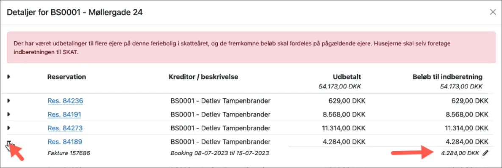
Task: Close the Detaljer for BS0001 dialog
Action: pos(493,12)
